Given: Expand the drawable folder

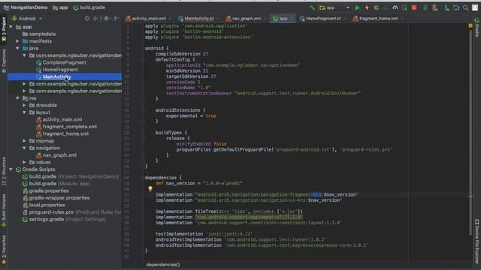Looking at the screenshot, I should pos(25,105).
